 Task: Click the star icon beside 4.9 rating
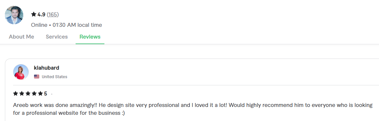click(34, 14)
